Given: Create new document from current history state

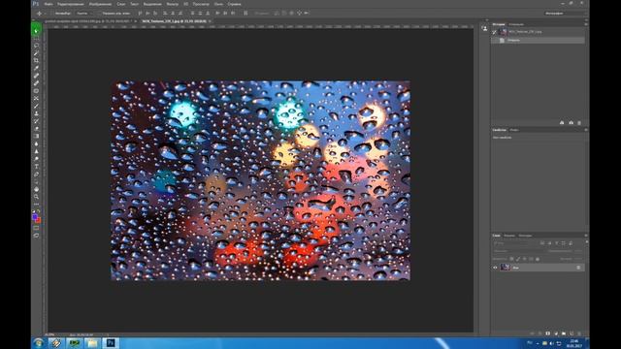Looking at the screenshot, I should tap(562, 123).
